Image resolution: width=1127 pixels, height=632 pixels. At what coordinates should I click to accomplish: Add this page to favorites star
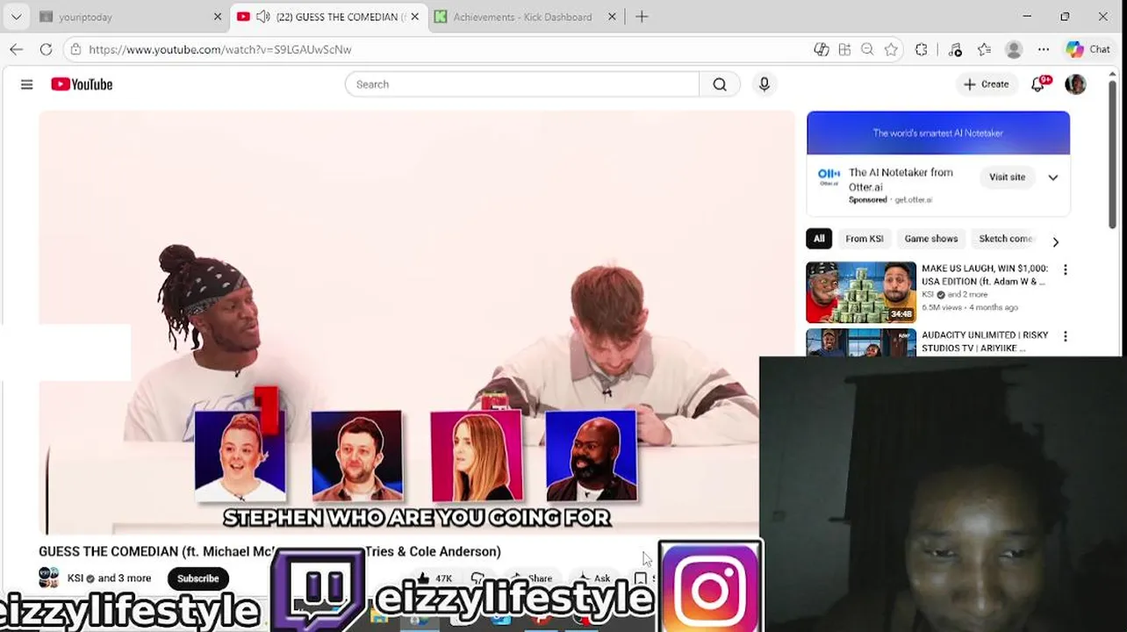point(891,49)
